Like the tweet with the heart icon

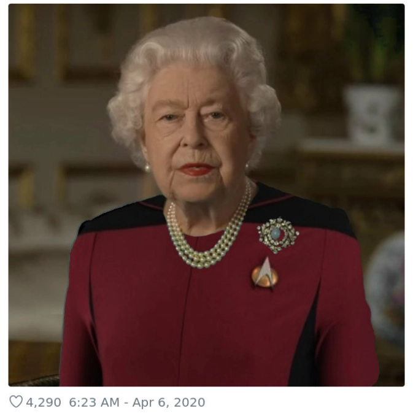point(16,402)
